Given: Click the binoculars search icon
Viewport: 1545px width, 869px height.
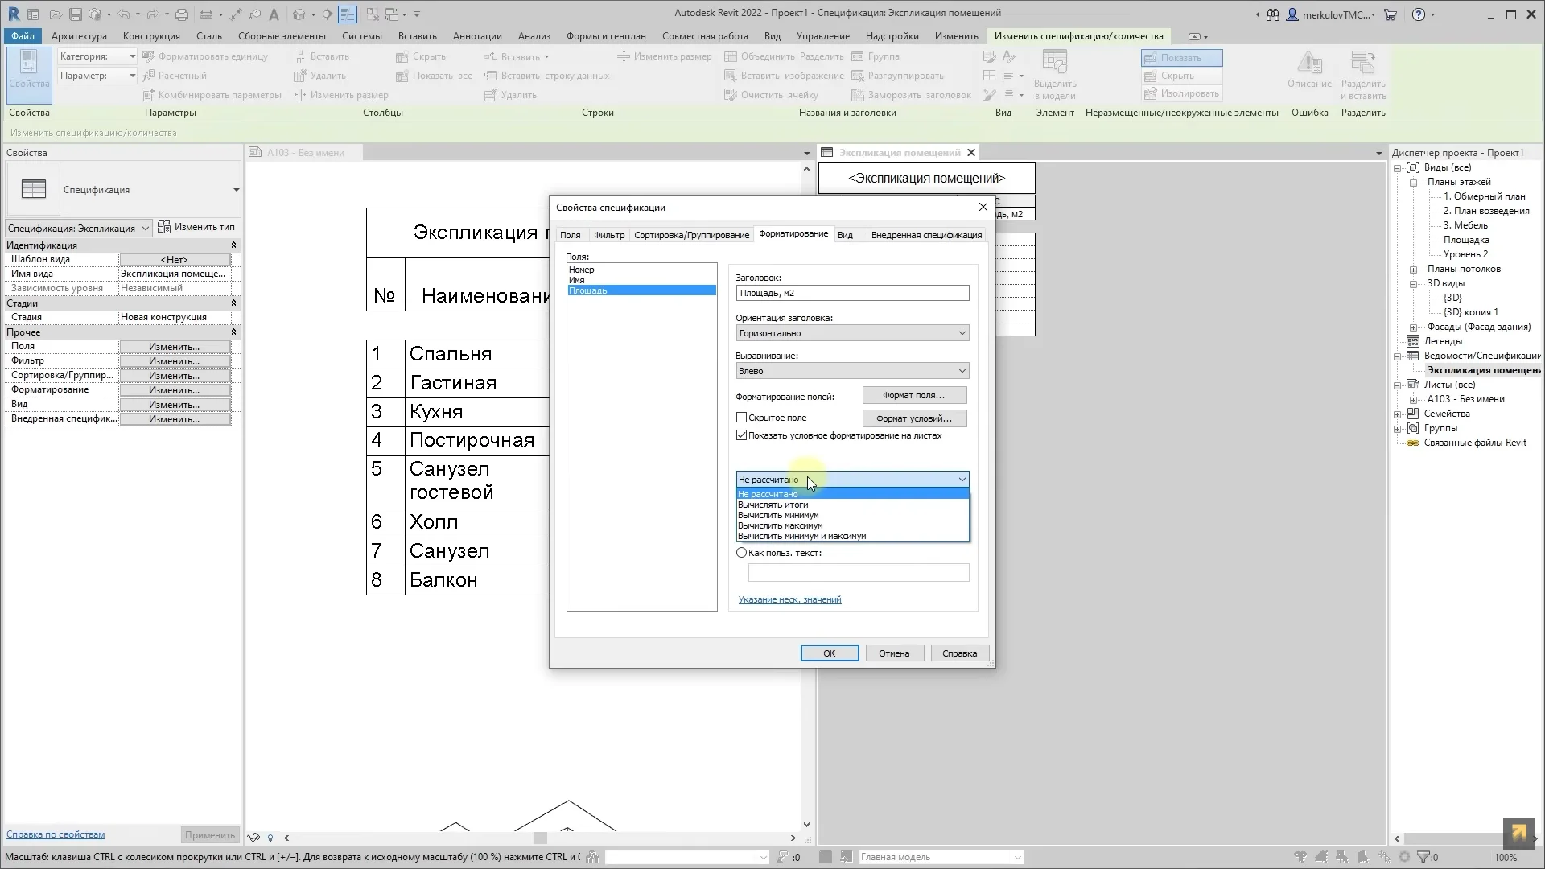Looking at the screenshot, I should pos(1273,14).
